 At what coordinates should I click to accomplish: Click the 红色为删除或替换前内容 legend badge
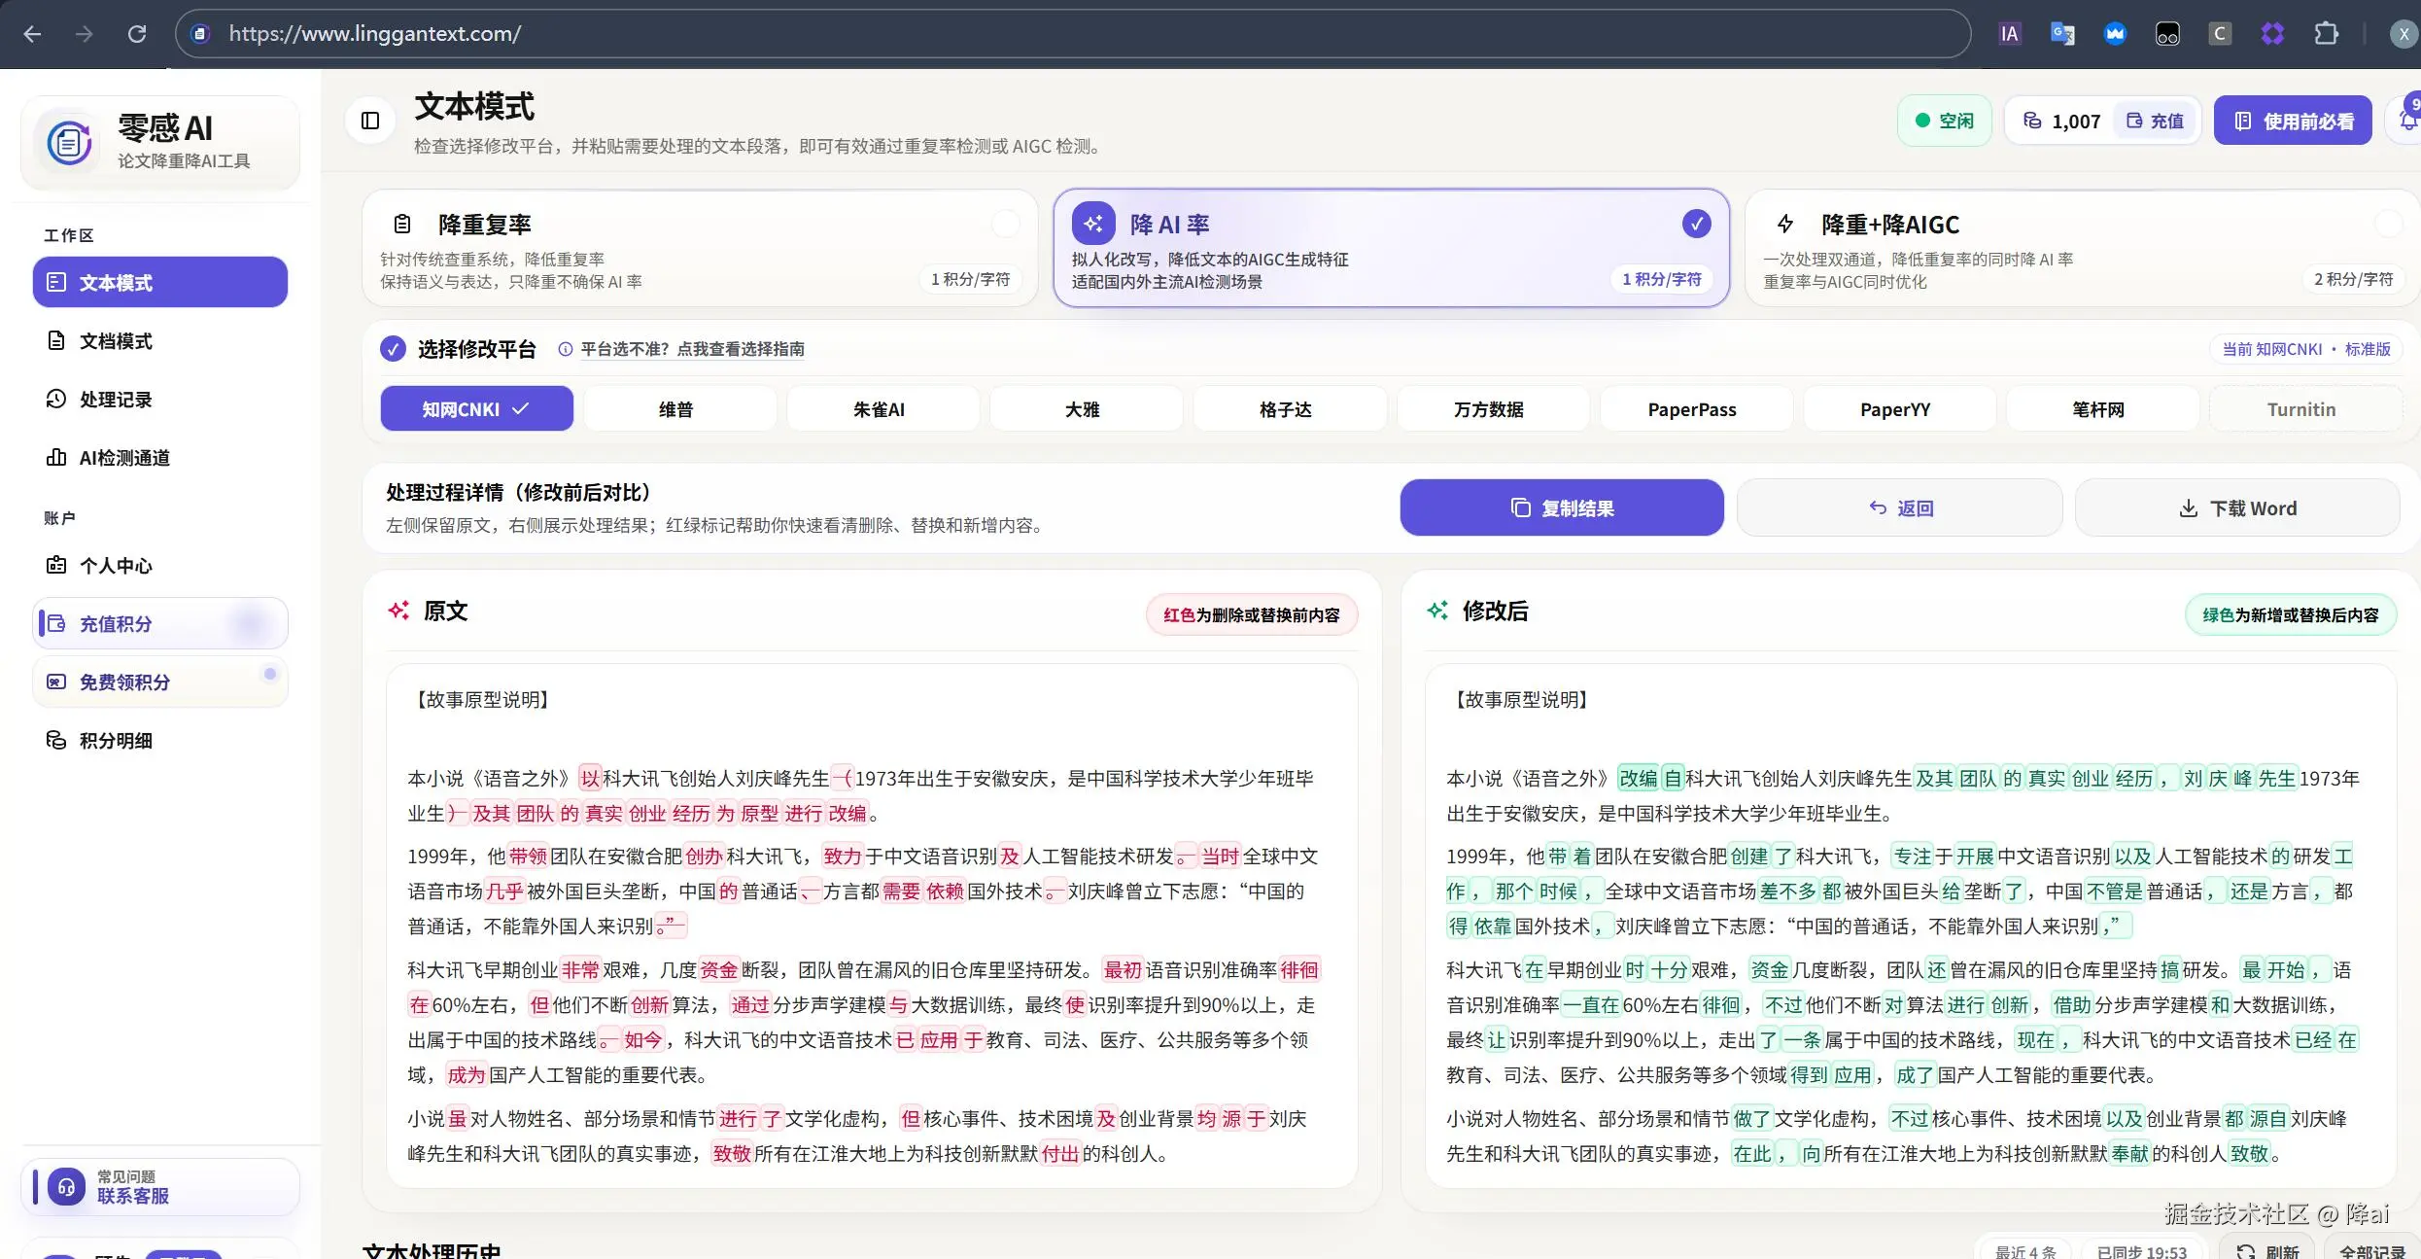(1252, 614)
